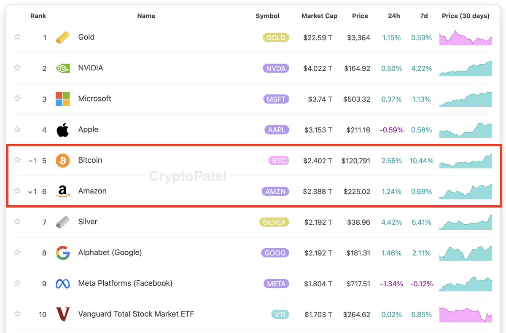The height and width of the screenshot is (333, 506).
Task: Click the NVIDIA logo icon
Action: click(x=63, y=68)
